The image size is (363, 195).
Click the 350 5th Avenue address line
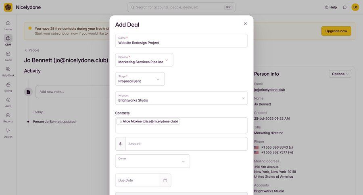(x=266, y=167)
